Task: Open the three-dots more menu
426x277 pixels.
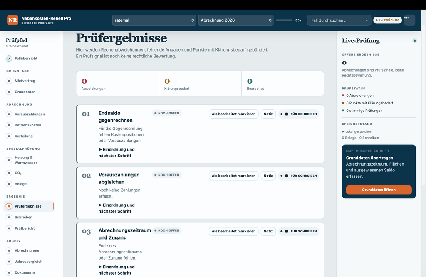Action: click(409, 20)
